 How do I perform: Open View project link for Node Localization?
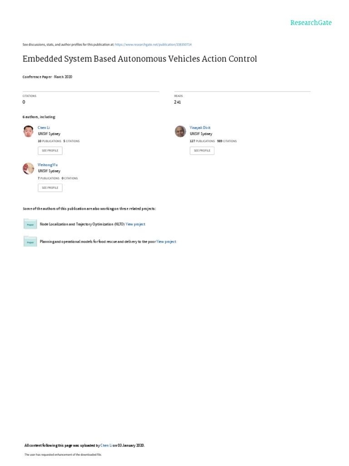click(135, 224)
